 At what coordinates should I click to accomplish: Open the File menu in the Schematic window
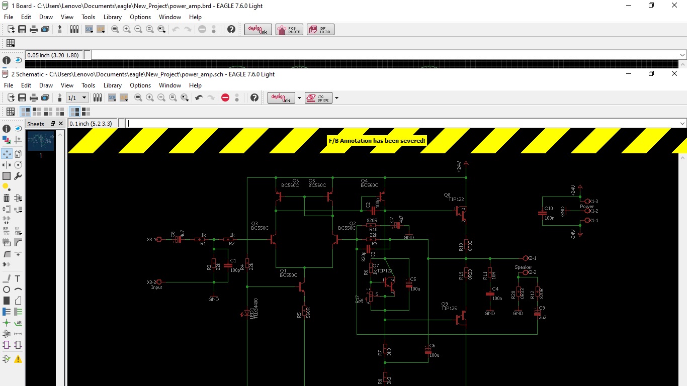coord(9,85)
